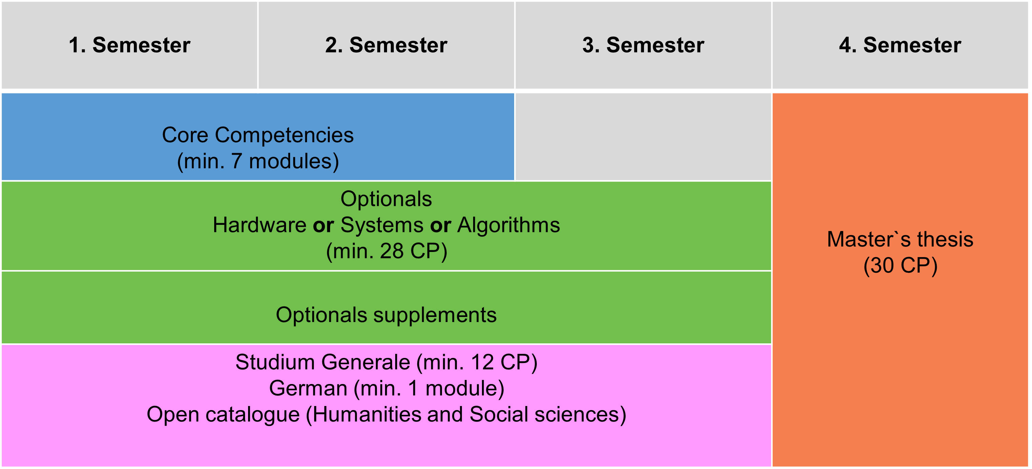
Task: Click the "3. Semester" header cell
Action: pos(643,45)
